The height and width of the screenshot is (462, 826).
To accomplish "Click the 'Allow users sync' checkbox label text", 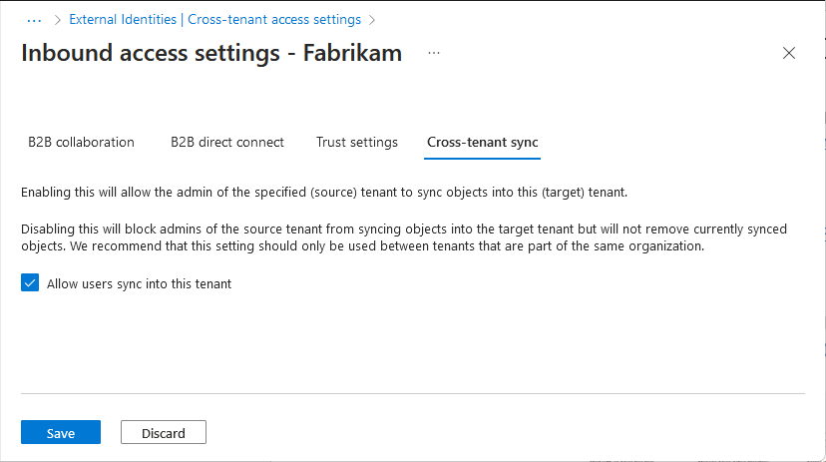I will [139, 283].
